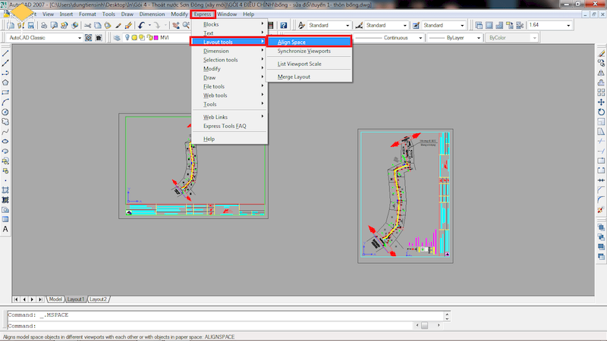607x341 pixels.
Task: Choose Merge Layout menu item
Action: 310,77
